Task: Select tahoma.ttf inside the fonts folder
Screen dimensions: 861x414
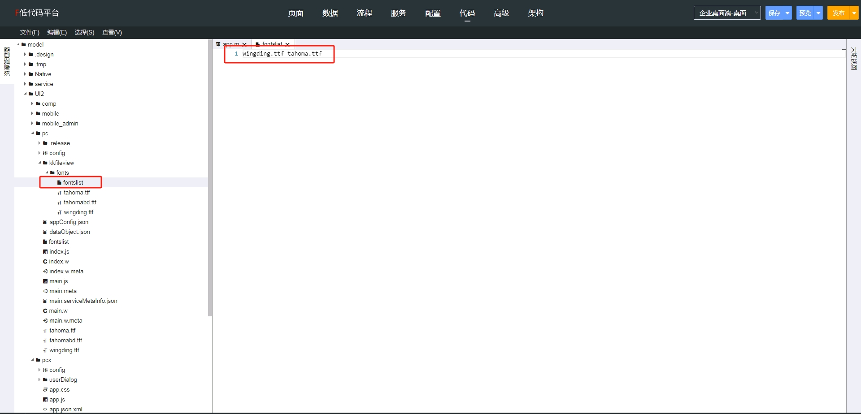Action: [77, 192]
